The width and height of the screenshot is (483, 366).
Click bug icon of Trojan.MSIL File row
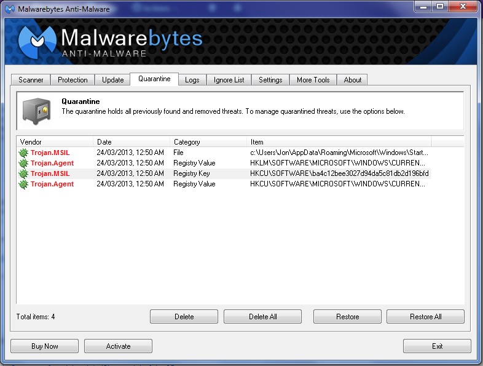23,153
